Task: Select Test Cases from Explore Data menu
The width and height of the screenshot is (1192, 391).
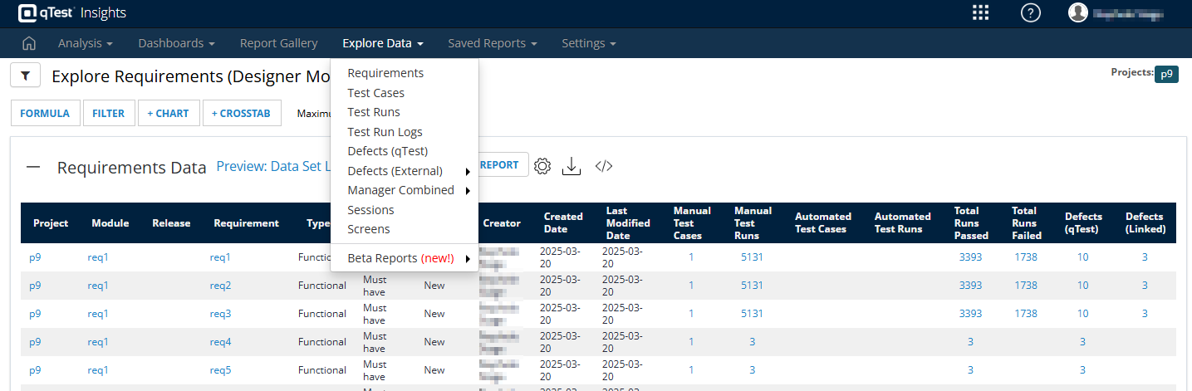Action: [375, 93]
